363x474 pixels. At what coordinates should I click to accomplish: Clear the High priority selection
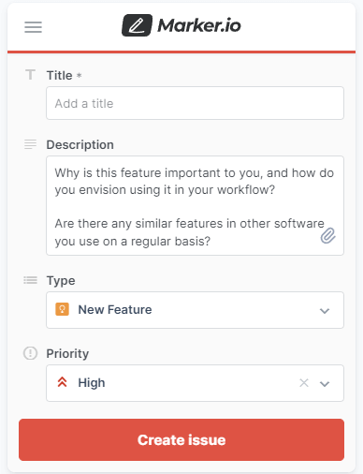pyautogui.click(x=304, y=383)
